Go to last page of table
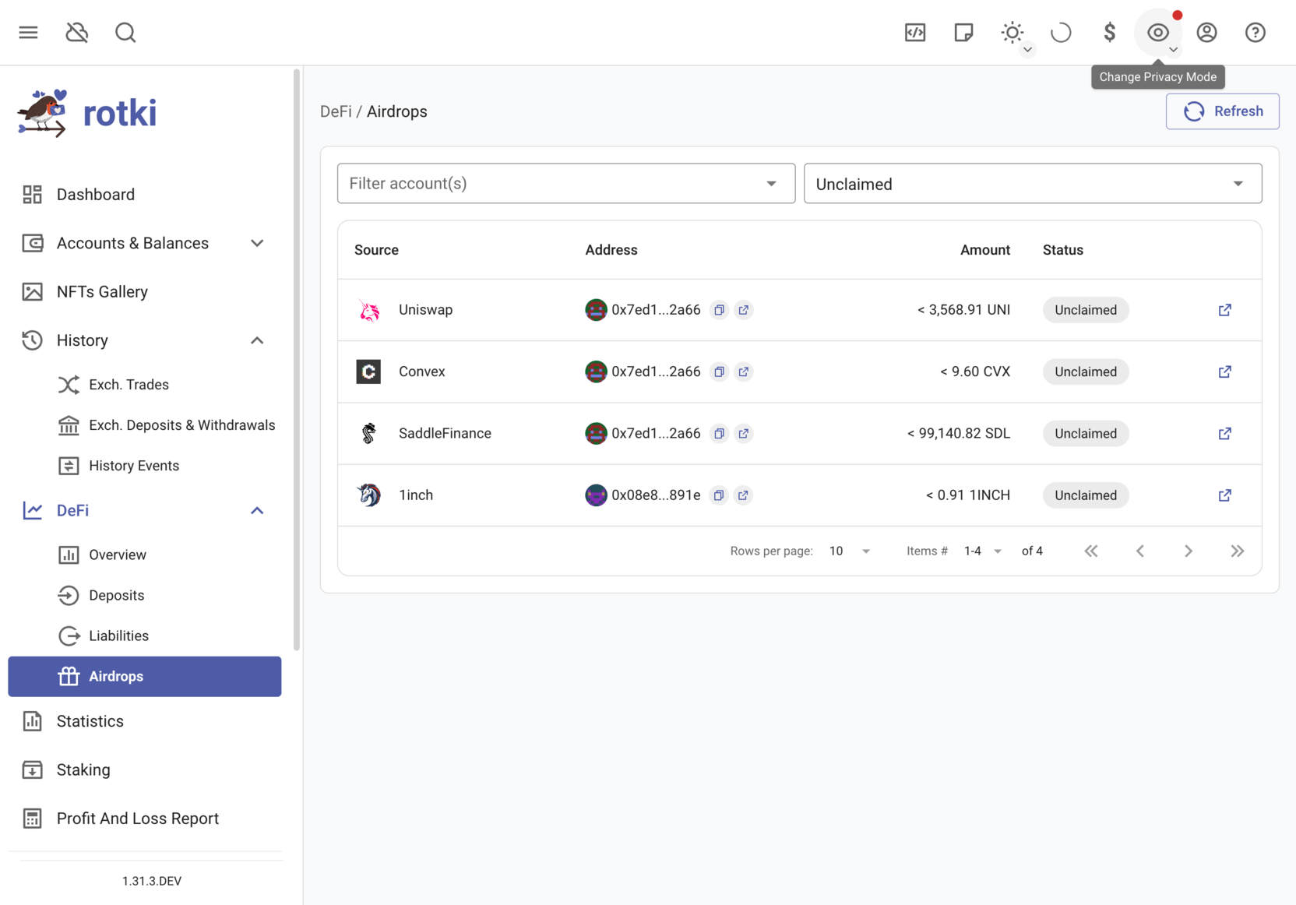Viewport: 1296px width, 905px height. 1237,551
